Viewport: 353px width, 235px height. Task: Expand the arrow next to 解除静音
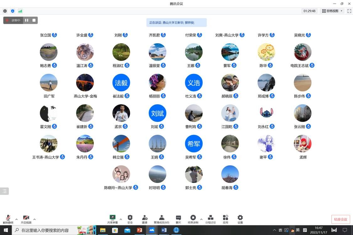click(17, 219)
